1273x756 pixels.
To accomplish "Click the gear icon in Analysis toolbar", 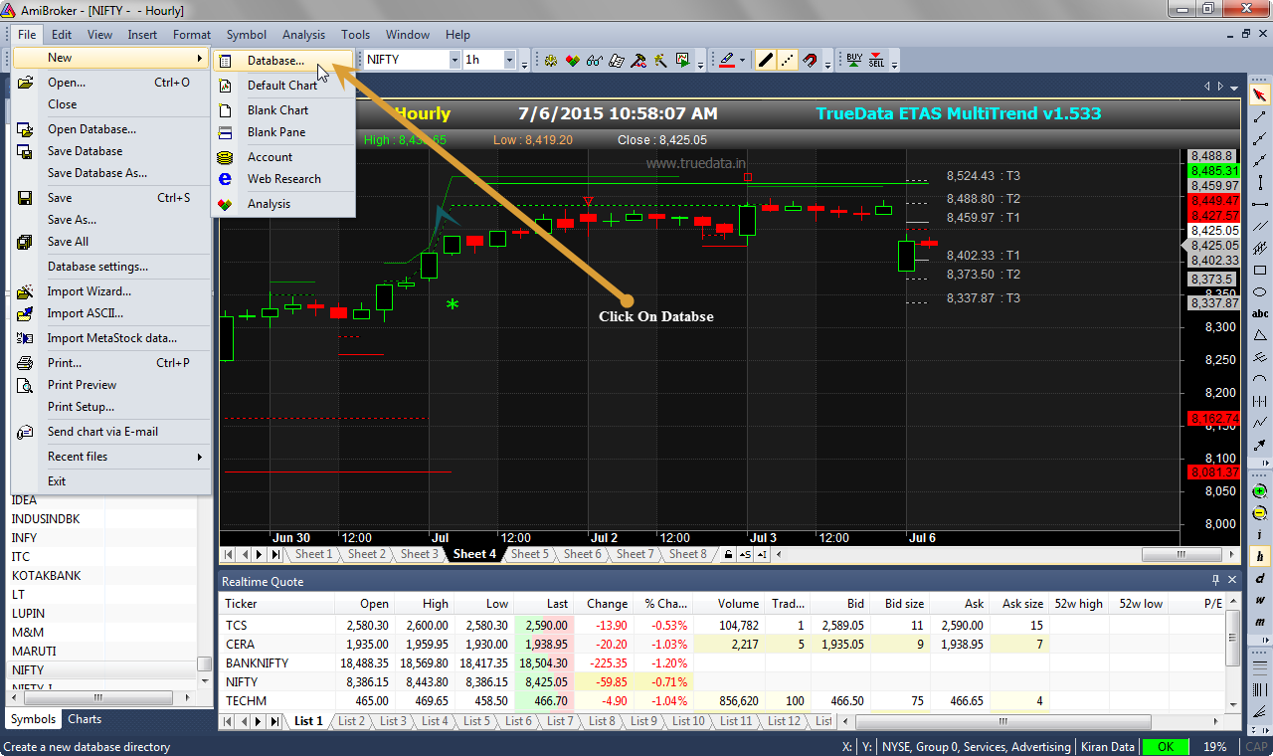I will tap(551, 60).
